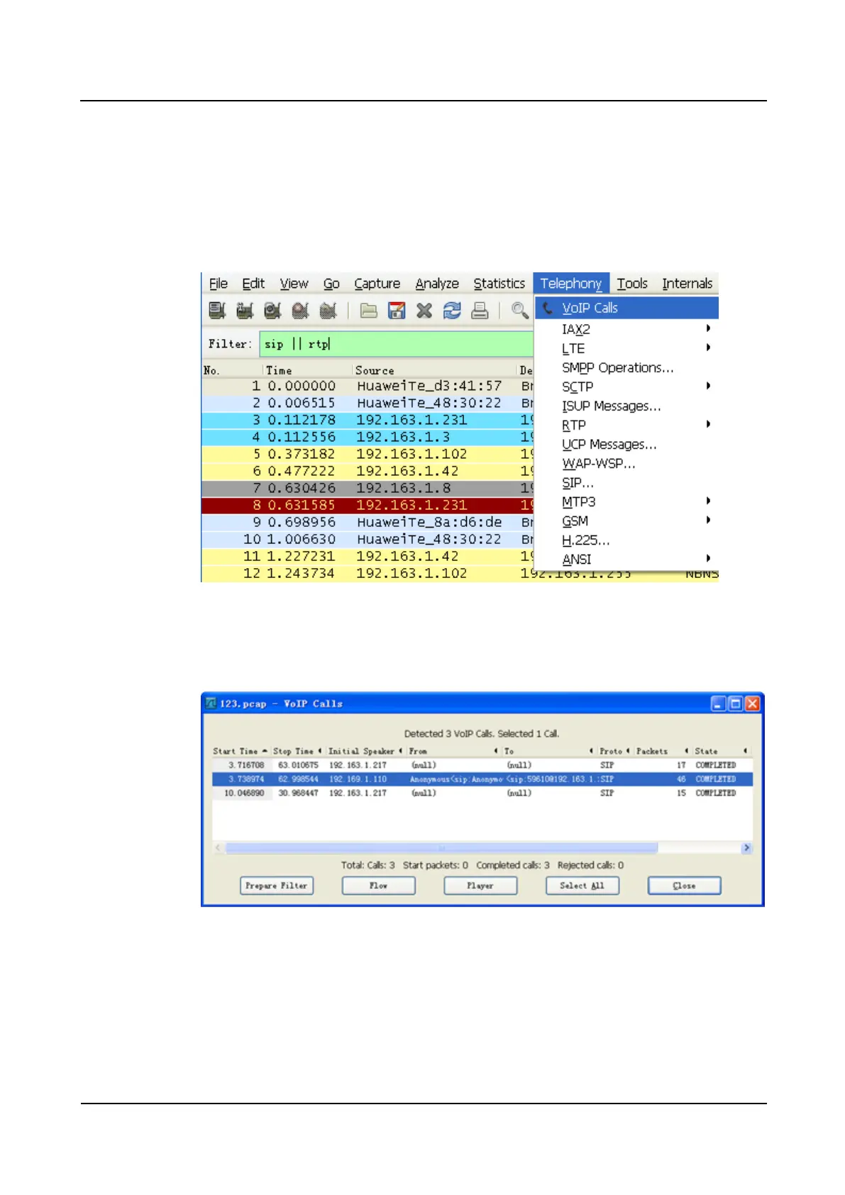Sort VoIP calls by Stop Time
The width and height of the screenshot is (845, 1195).
coord(298,751)
